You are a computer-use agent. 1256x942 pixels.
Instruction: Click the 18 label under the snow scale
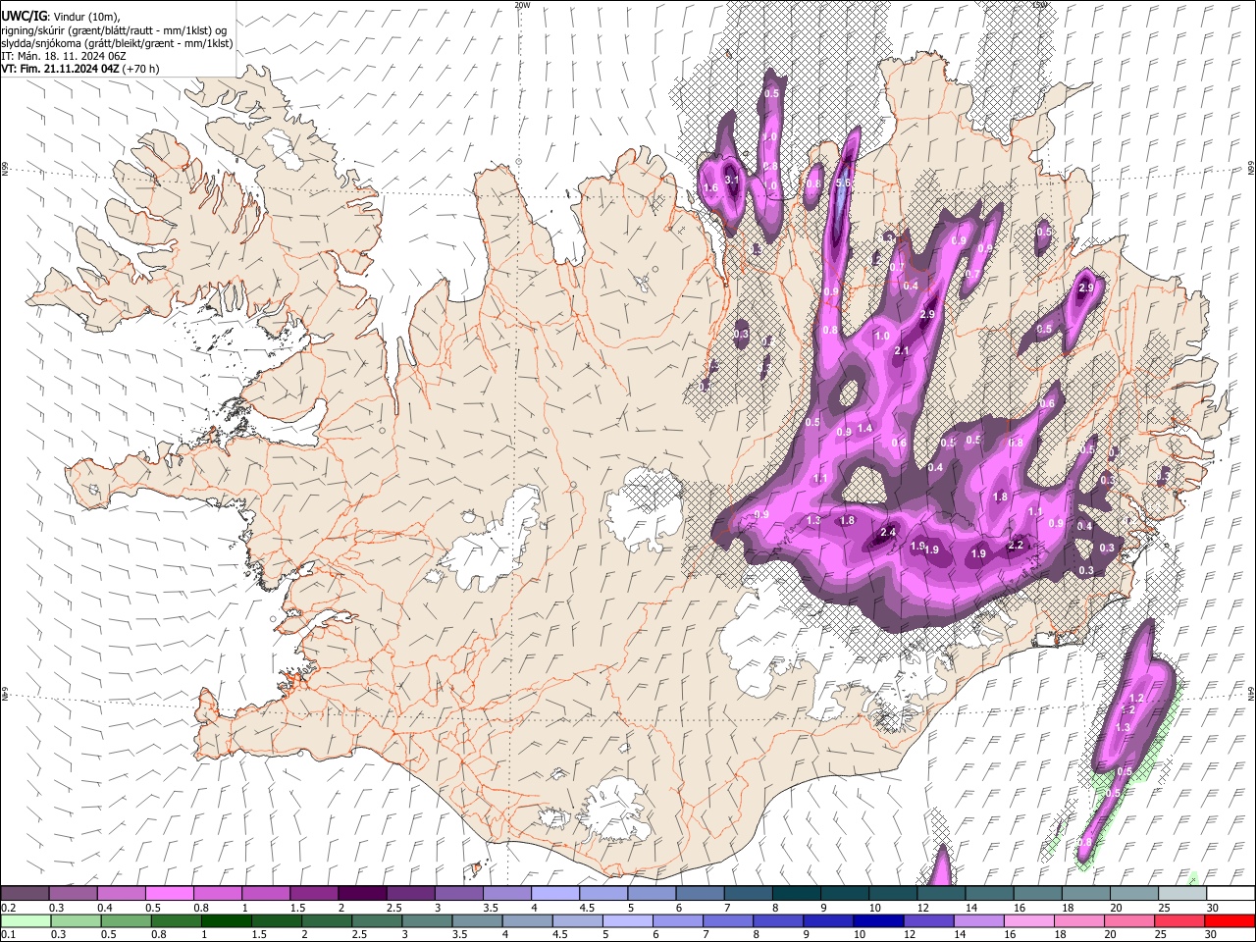click(x=1067, y=908)
